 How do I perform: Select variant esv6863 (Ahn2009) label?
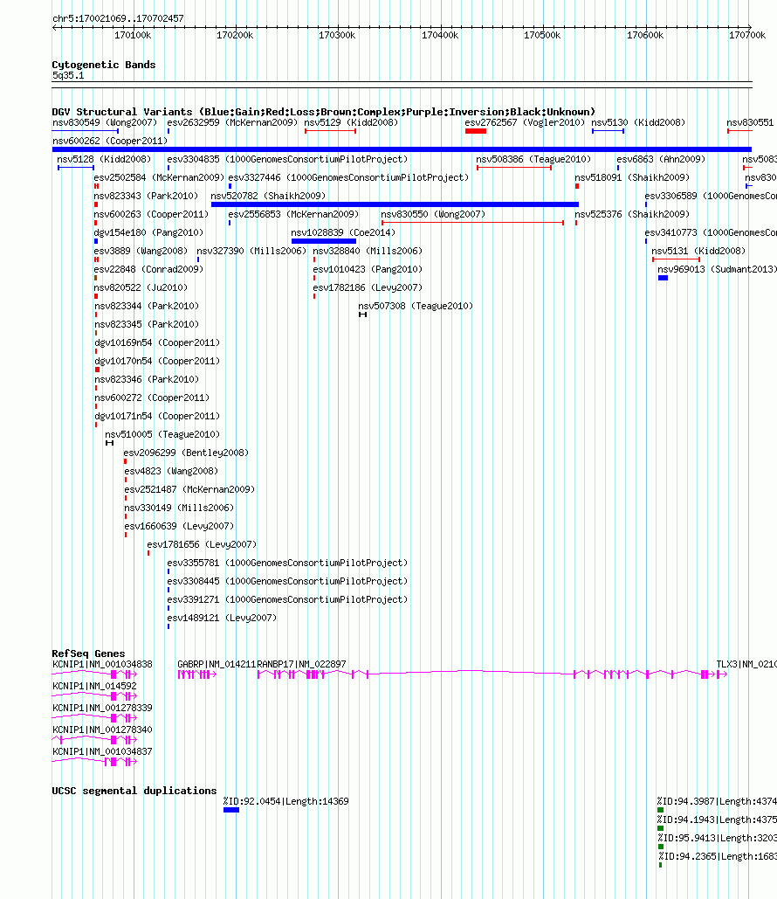click(661, 159)
